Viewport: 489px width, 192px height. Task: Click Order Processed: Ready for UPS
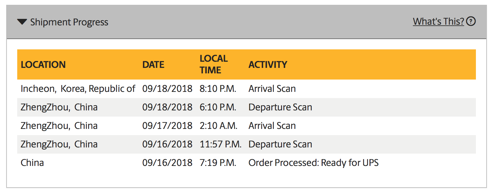313,163
